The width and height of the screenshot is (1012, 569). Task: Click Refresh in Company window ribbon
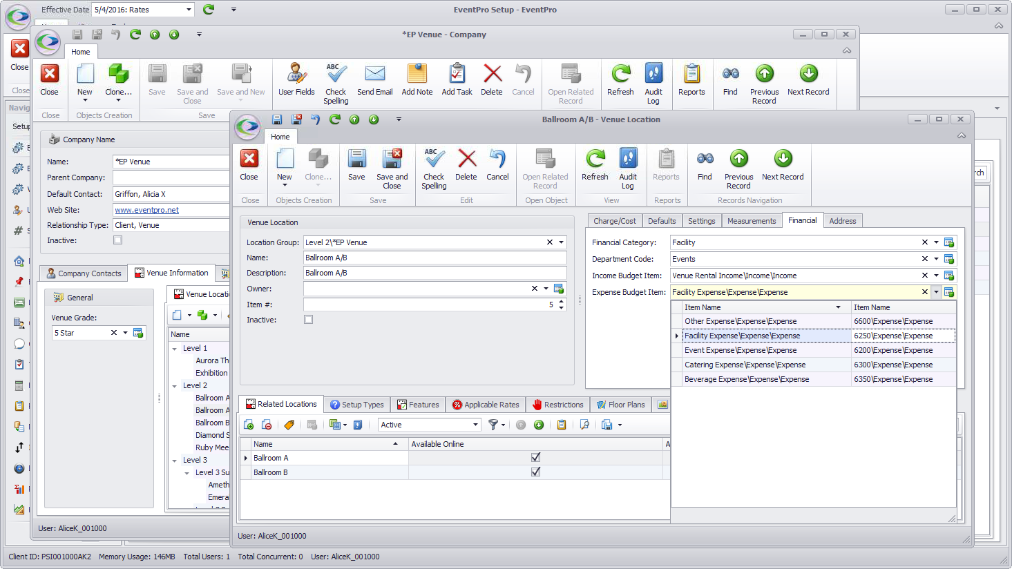pos(620,81)
